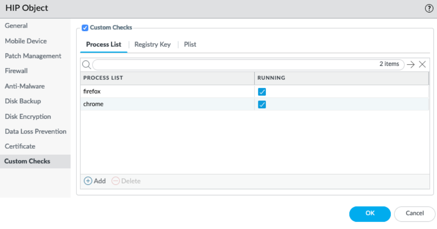Open the Patch Management section
437x229 pixels.
33,56
